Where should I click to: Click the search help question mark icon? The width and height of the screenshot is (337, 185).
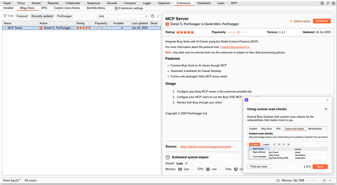(152, 16)
